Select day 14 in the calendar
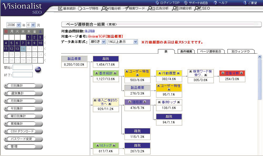The width and height of the screenshot is (263, 156). point(23,49)
